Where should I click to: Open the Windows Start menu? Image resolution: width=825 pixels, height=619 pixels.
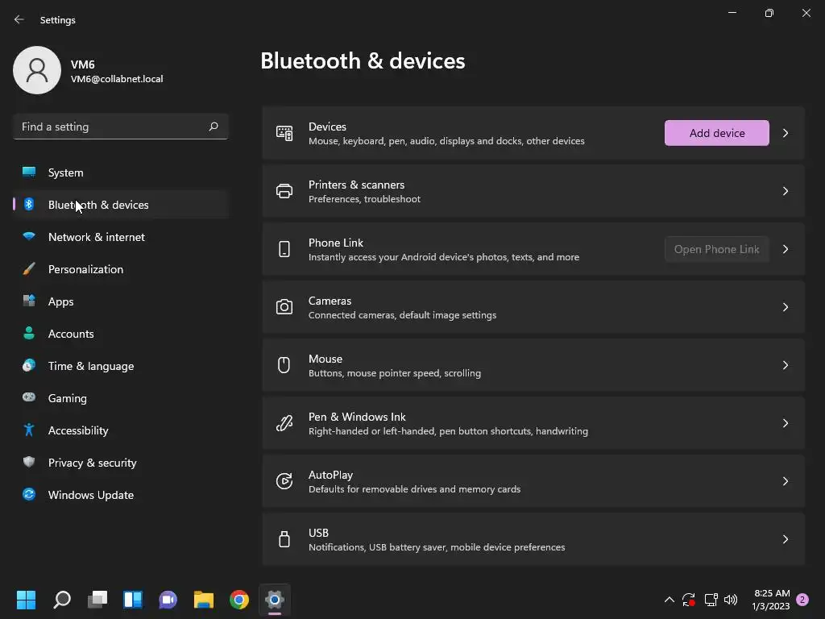[26, 600]
